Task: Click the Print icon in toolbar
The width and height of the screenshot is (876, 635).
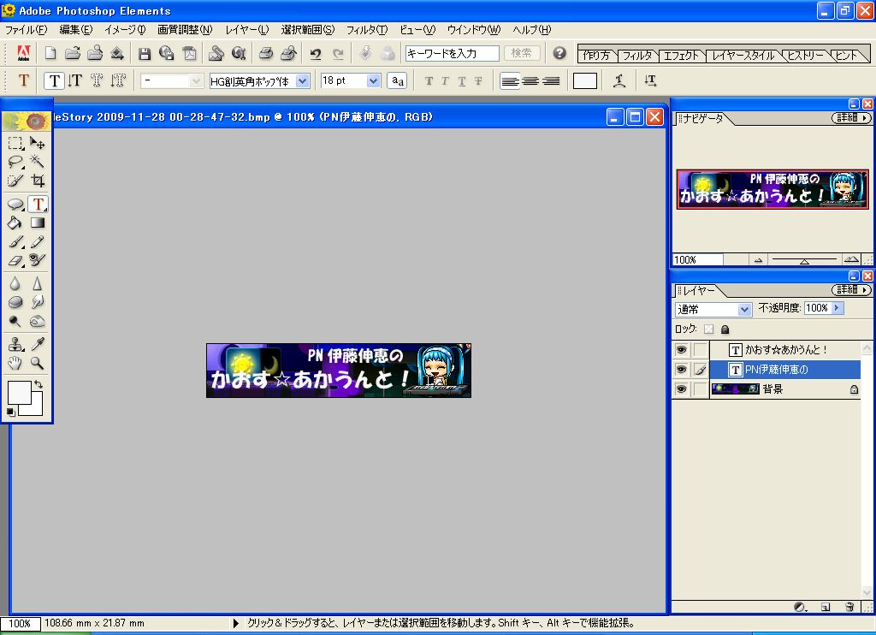Action: (266, 53)
